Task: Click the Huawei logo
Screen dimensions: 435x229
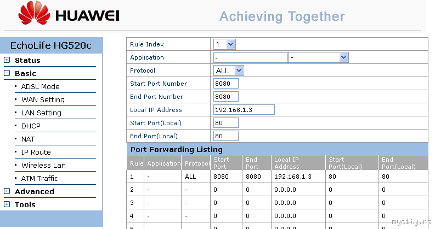Action: pyautogui.click(x=69, y=13)
